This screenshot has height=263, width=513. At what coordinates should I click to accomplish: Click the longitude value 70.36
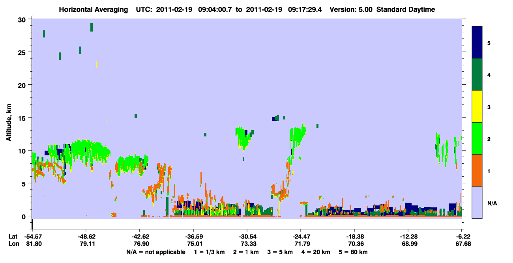[x=355, y=244]
